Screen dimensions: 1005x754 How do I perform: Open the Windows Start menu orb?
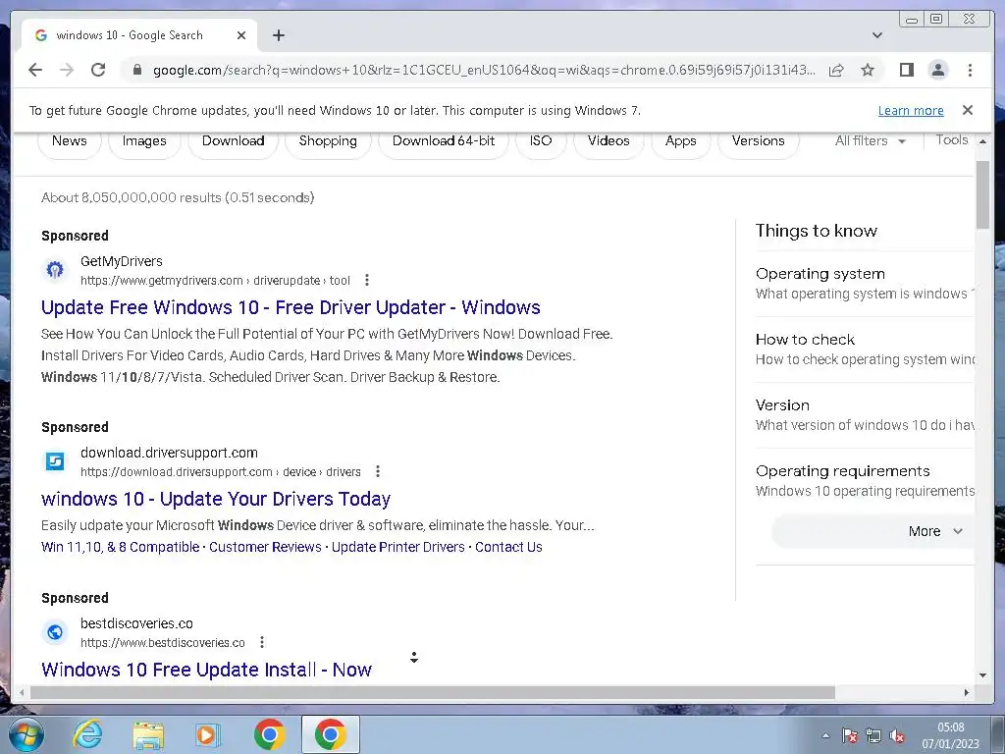coord(26,734)
